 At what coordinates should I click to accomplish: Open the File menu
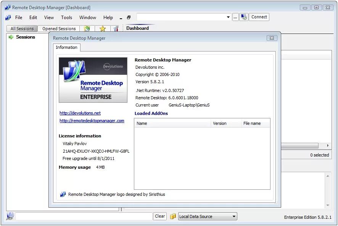click(19, 18)
